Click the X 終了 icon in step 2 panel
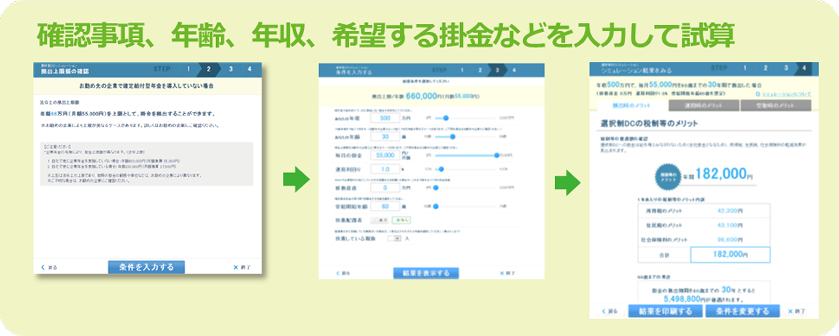Viewport: 839px width, 336px height. [x=242, y=267]
